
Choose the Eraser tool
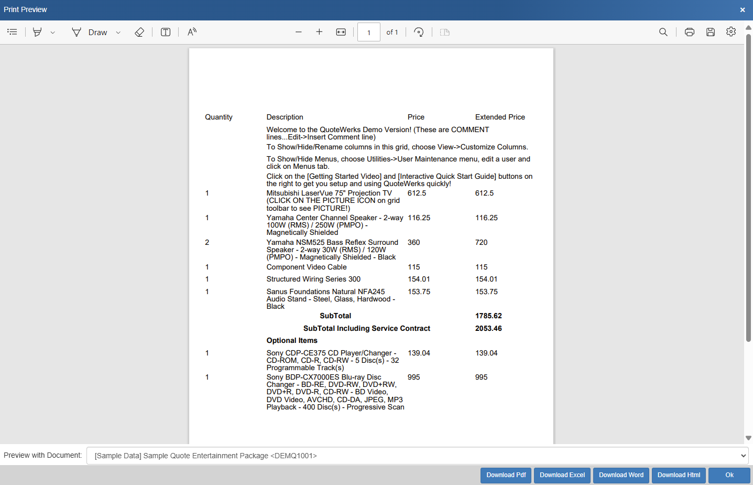click(x=139, y=32)
